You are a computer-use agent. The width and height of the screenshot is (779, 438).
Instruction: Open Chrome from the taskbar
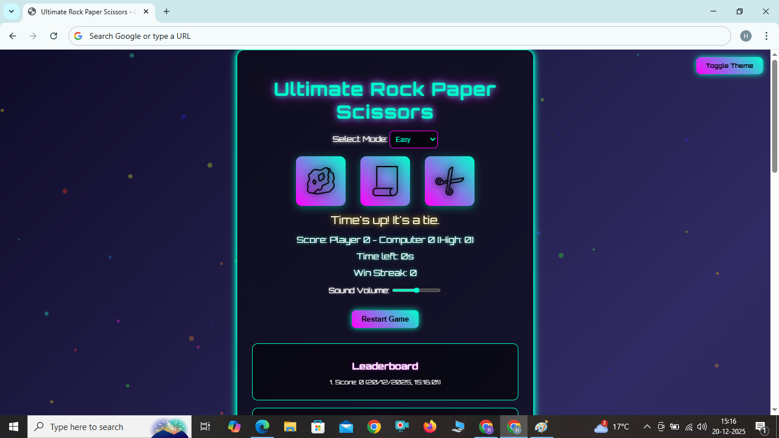click(374, 427)
